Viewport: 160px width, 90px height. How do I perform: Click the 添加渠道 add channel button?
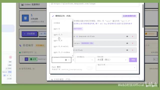29,34
